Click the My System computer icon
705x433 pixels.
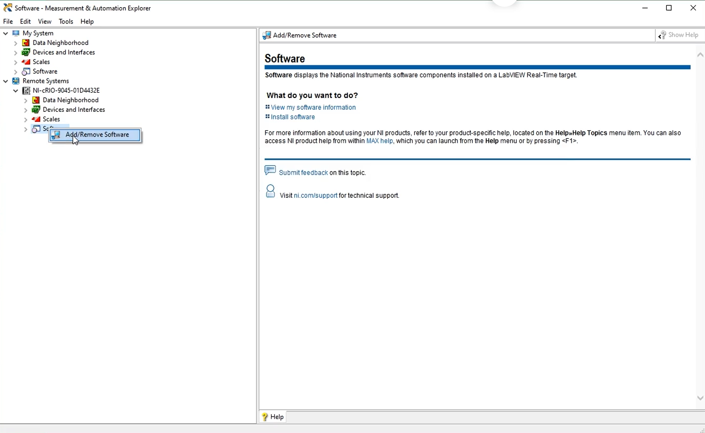point(16,33)
